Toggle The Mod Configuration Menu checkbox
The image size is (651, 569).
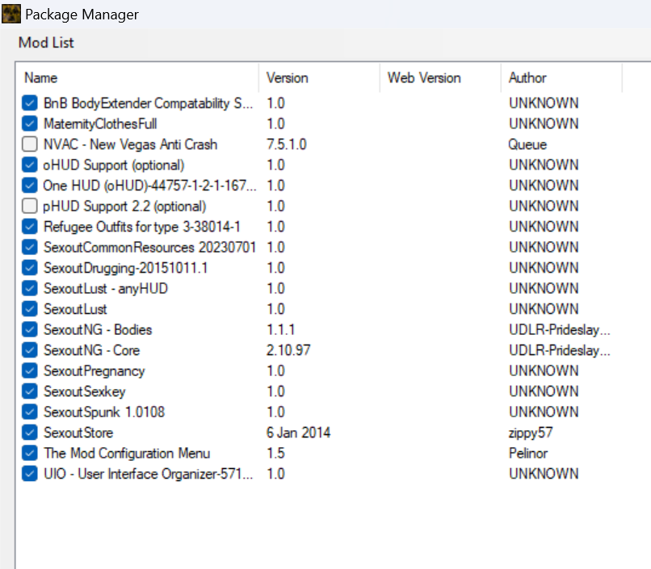point(29,453)
